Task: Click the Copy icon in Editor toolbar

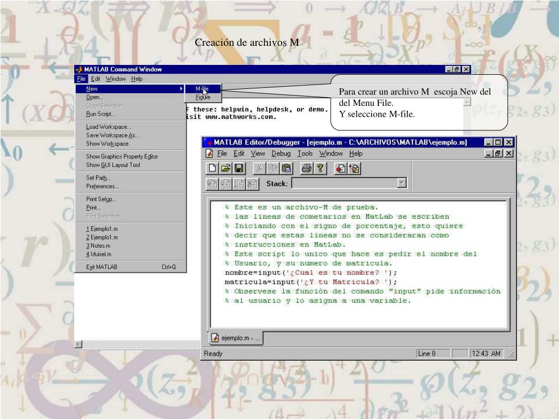Action: tap(273, 168)
